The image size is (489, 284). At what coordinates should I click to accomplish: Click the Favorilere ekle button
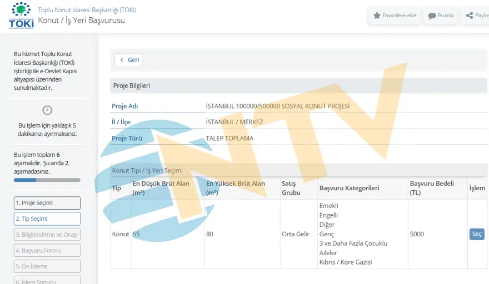click(394, 16)
